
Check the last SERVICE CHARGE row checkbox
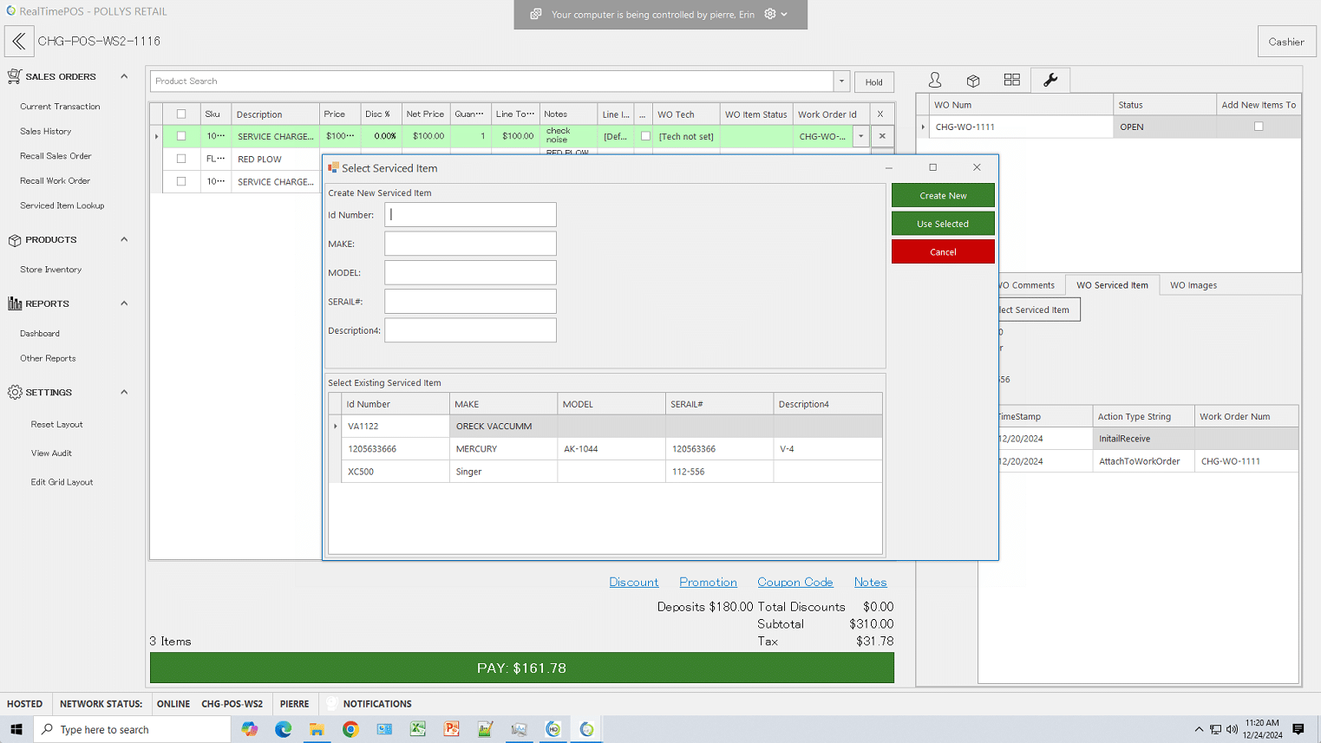[181, 181]
